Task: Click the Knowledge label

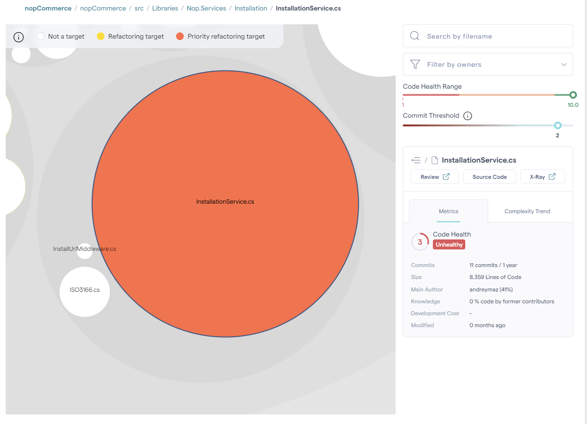Action: (x=425, y=301)
